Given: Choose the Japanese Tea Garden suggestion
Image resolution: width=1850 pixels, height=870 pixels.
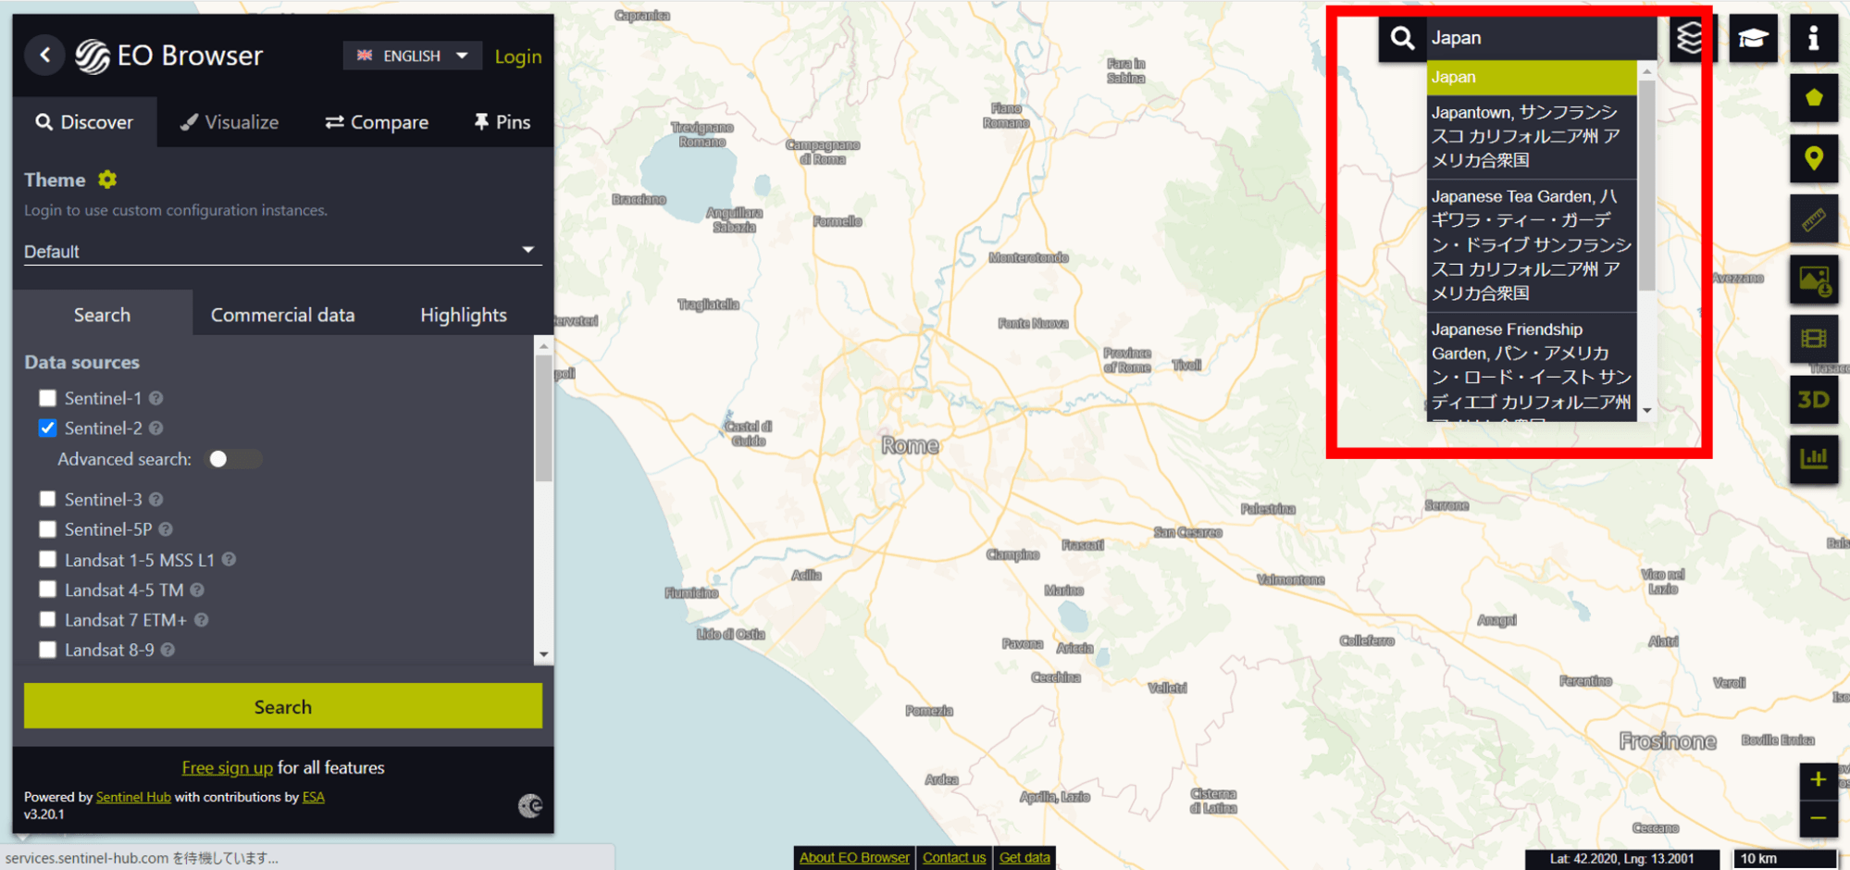Looking at the screenshot, I should pos(1532,245).
